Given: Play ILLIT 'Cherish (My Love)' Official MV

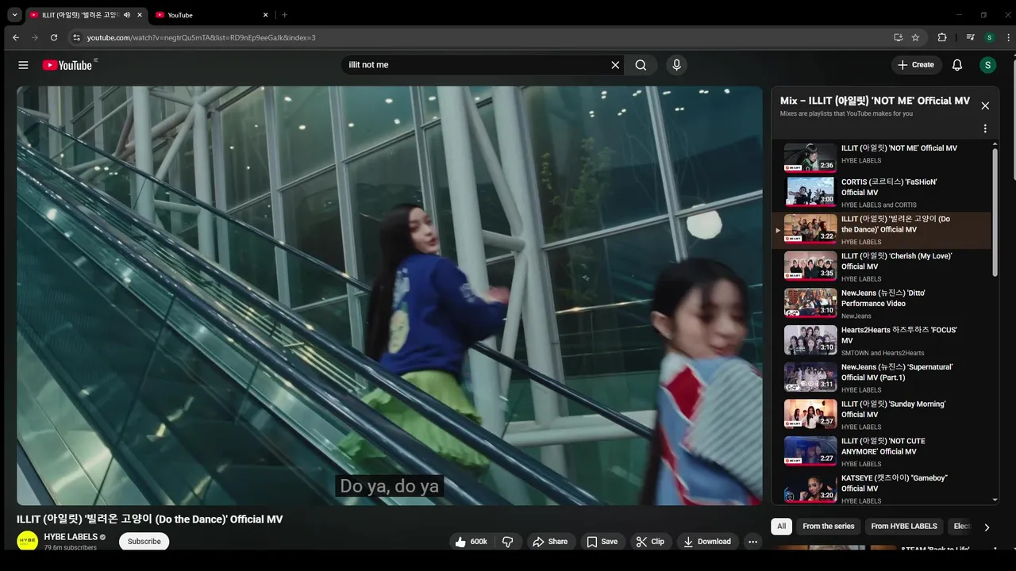Looking at the screenshot, I should [x=881, y=267].
